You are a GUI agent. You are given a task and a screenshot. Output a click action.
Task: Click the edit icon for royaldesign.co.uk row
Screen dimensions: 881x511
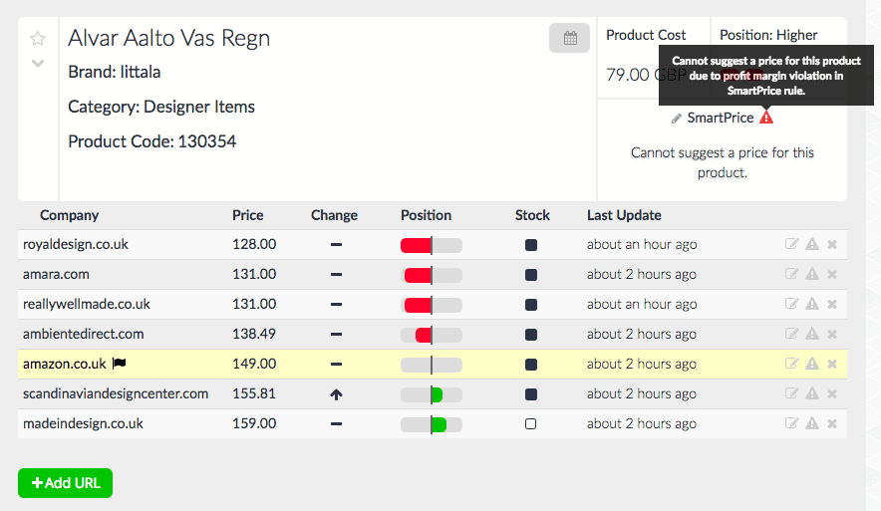click(792, 244)
